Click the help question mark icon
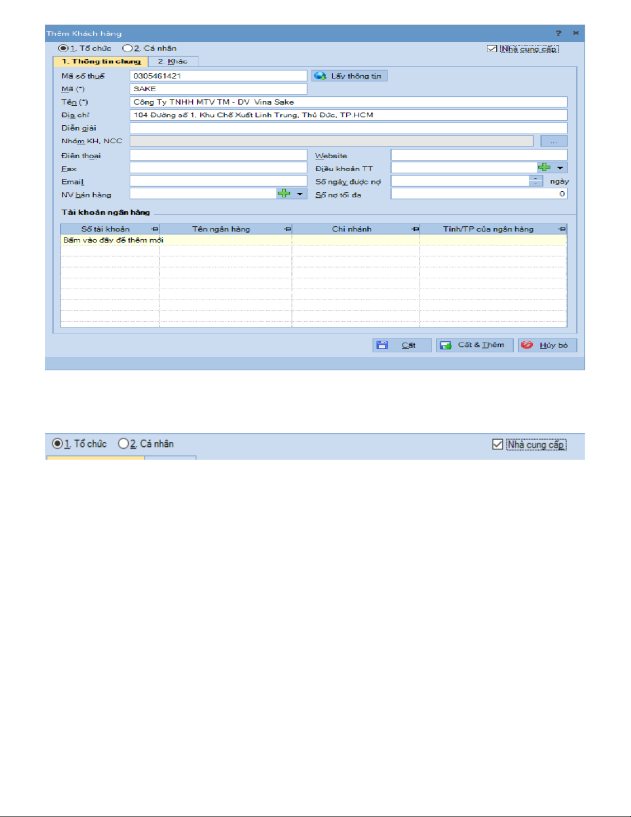 558,33
